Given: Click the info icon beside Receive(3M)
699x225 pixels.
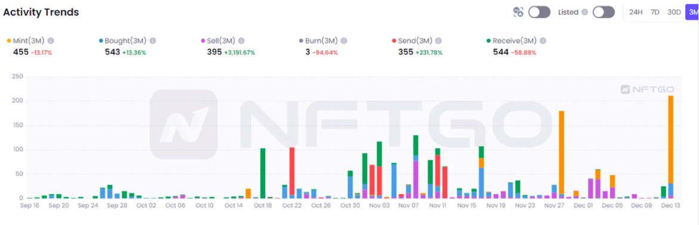Looking at the screenshot, I should tap(543, 41).
